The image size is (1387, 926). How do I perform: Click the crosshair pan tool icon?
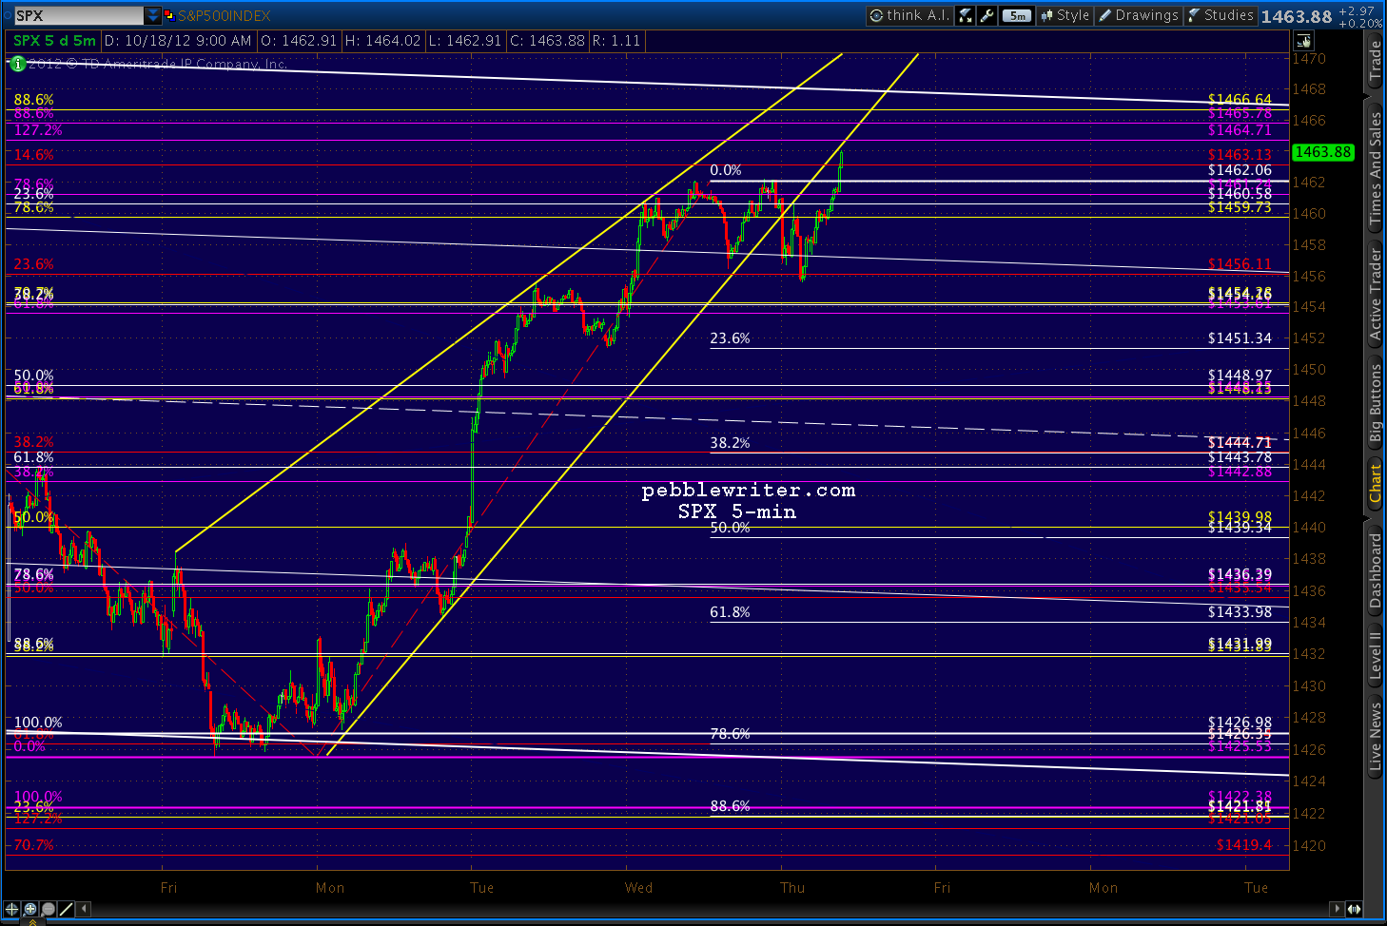11,909
